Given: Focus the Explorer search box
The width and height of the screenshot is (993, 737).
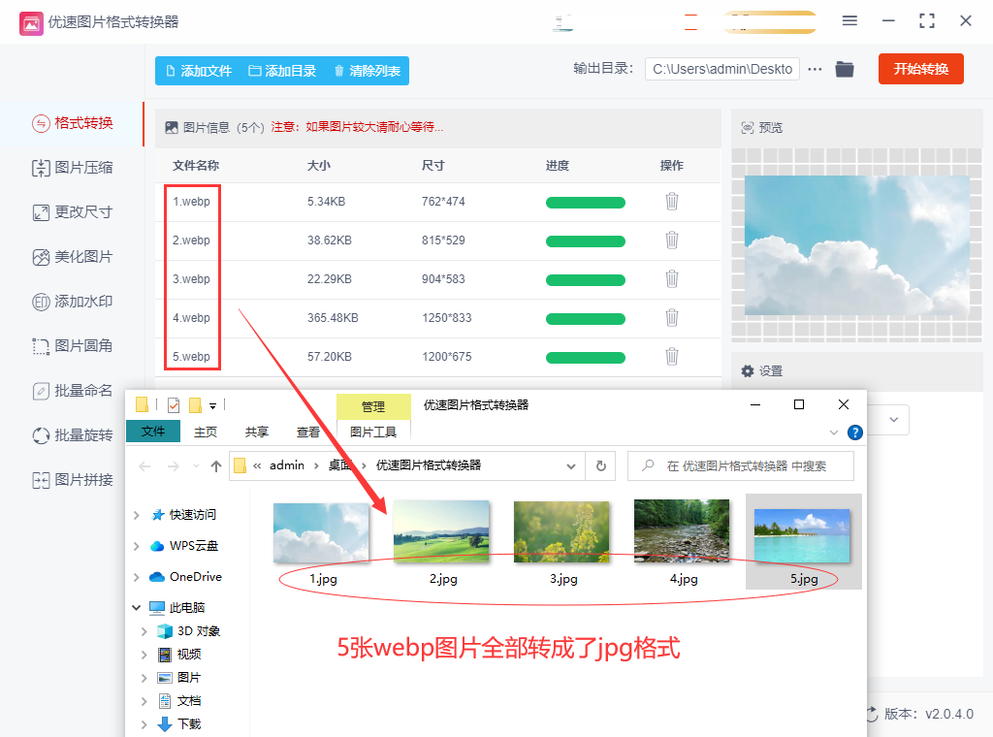Looking at the screenshot, I should point(740,466).
